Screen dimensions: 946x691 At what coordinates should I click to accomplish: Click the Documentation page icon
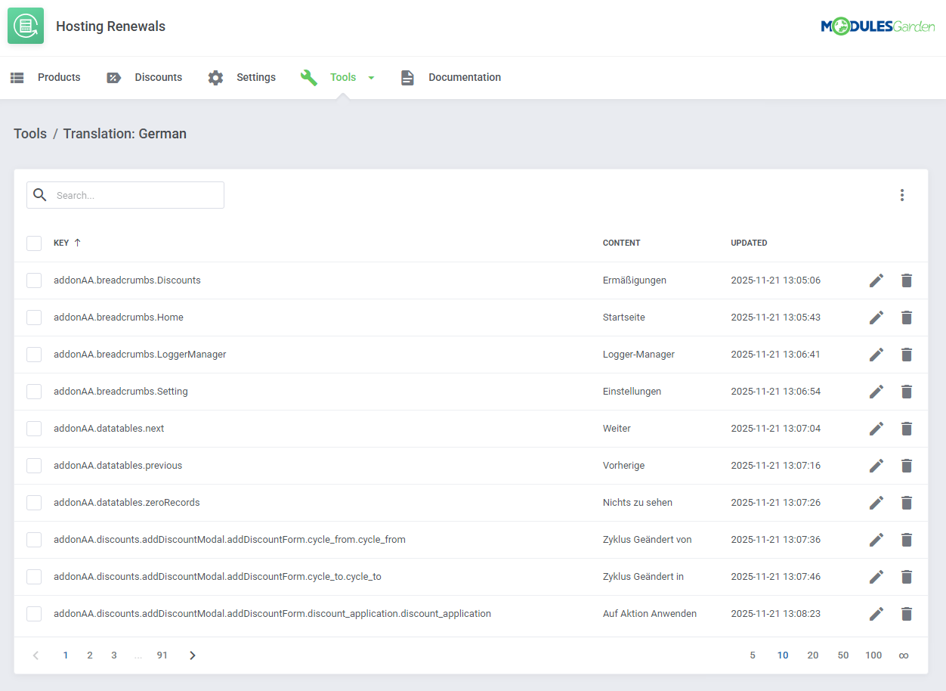tap(407, 76)
